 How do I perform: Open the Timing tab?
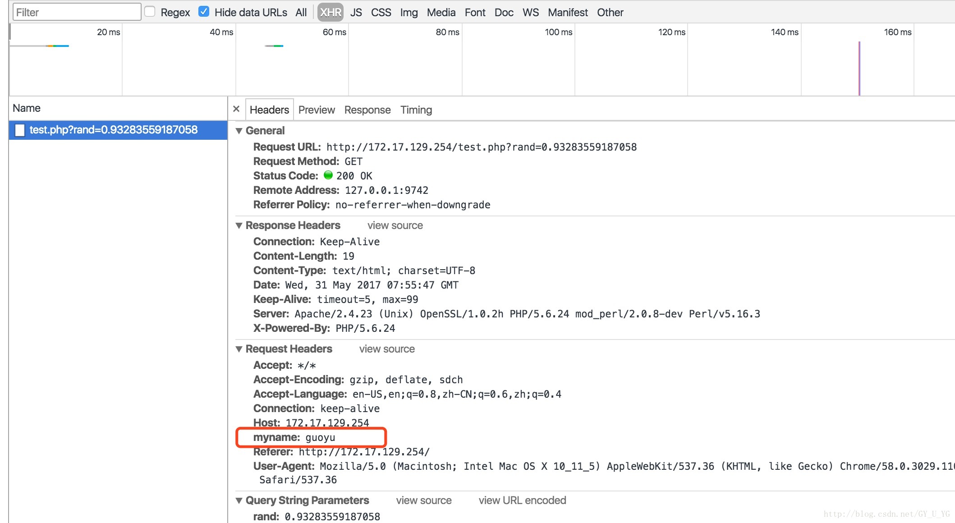(x=416, y=110)
